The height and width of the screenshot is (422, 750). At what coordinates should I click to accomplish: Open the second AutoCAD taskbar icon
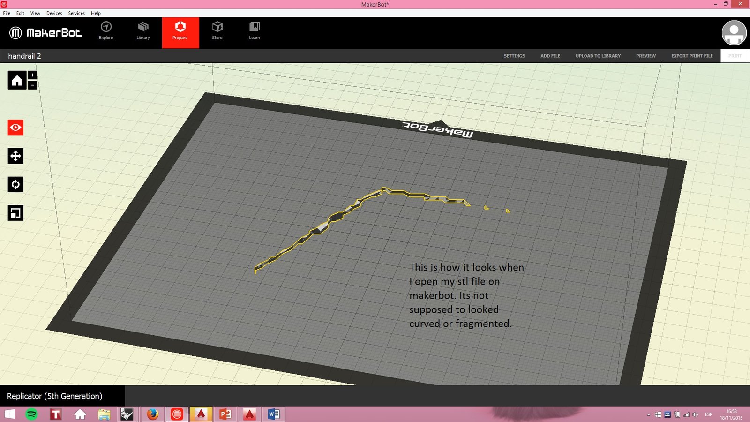249,414
